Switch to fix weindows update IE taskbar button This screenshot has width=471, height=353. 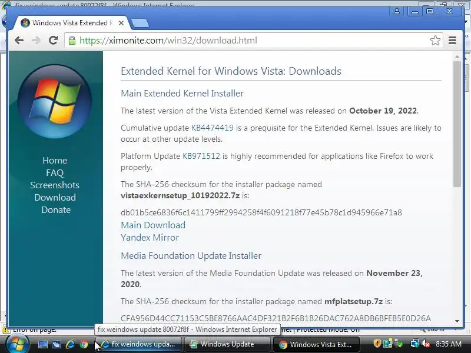(138, 344)
